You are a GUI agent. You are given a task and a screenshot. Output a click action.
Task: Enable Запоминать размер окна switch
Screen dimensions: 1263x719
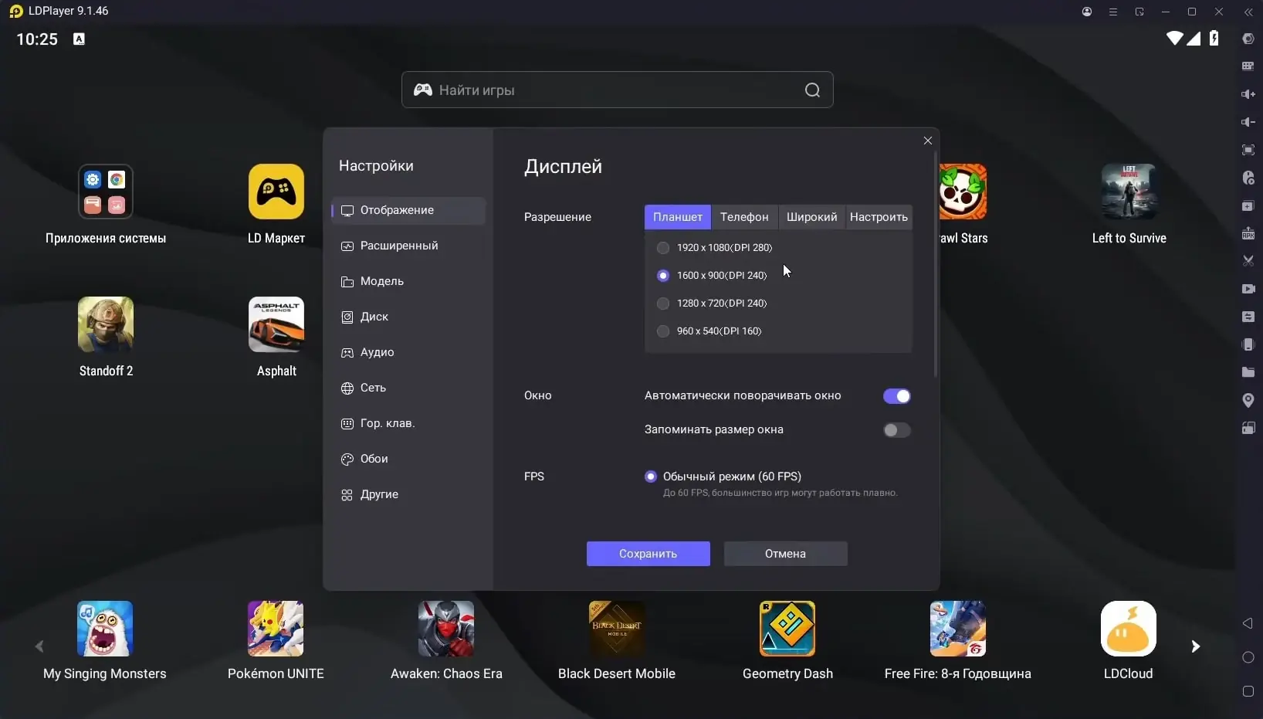pos(897,430)
